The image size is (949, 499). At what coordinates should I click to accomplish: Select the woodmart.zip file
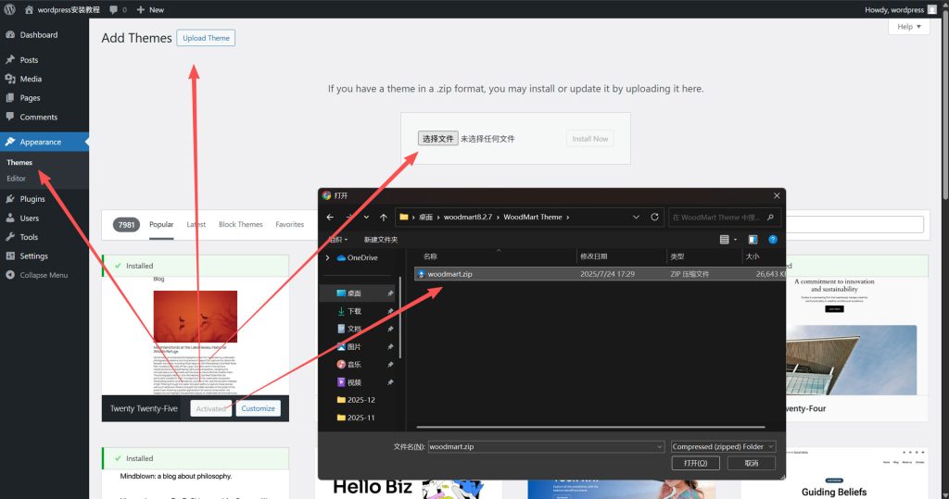449,274
